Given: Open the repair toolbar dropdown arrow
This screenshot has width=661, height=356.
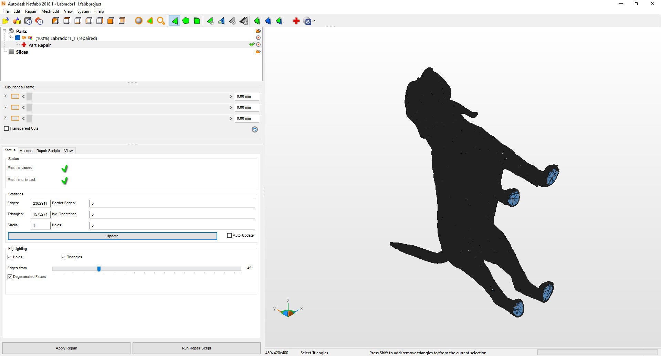Looking at the screenshot, I should 315,21.
